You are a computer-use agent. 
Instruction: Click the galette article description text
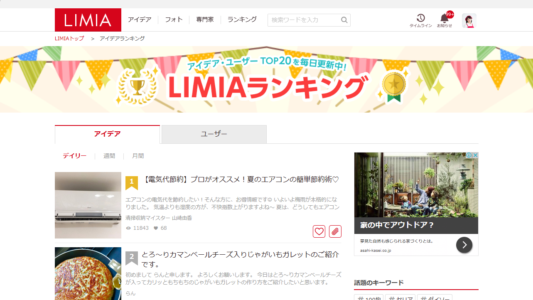point(233,279)
